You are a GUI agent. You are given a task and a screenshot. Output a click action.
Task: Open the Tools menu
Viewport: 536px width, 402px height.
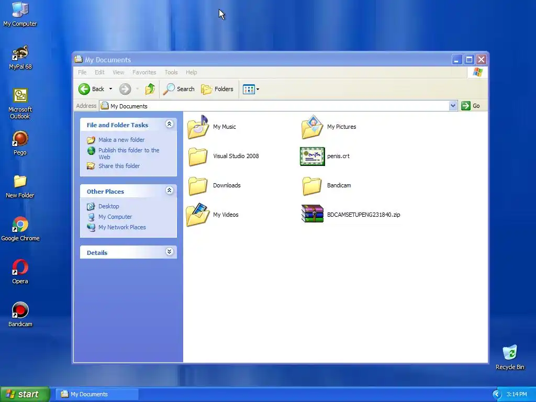pyautogui.click(x=171, y=72)
